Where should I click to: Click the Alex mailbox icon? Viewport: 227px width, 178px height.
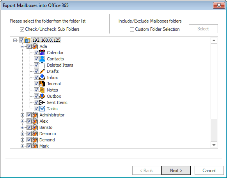(x=35, y=121)
